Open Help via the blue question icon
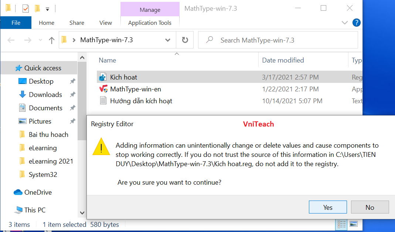395x232 pixels. (357, 23)
